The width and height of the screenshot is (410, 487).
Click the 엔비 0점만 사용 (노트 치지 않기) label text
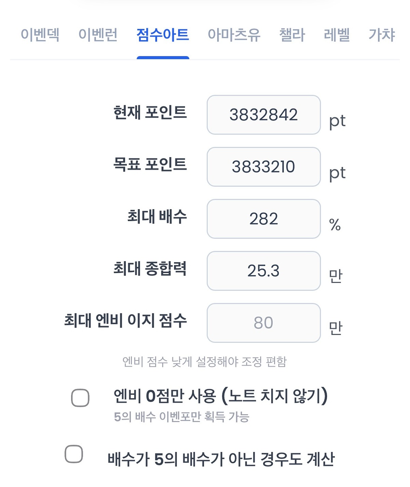click(x=220, y=396)
